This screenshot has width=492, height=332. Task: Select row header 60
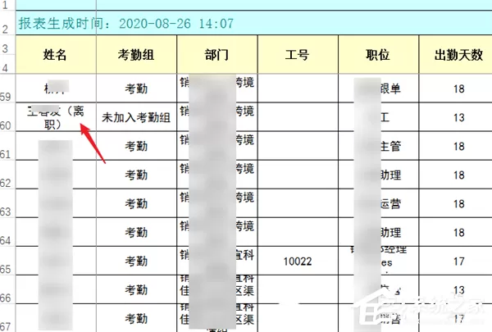click(x=7, y=116)
